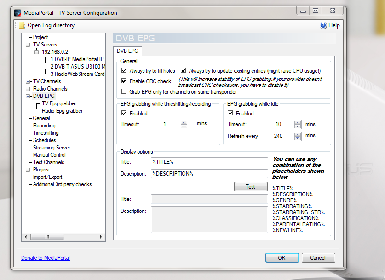Click the %NEWLINE% placeholder text

[x=287, y=230]
